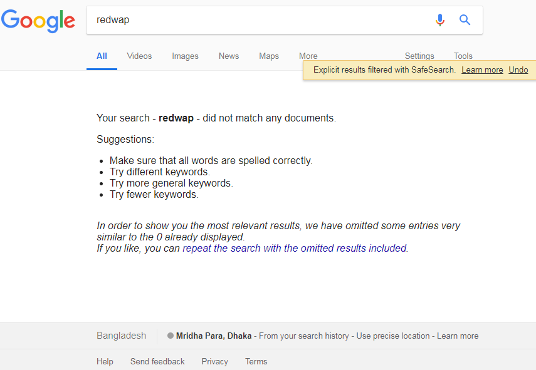Undo the SafeSearch filter
Image resolution: width=536 pixels, height=370 pixels.
click(x=518, y=70)
